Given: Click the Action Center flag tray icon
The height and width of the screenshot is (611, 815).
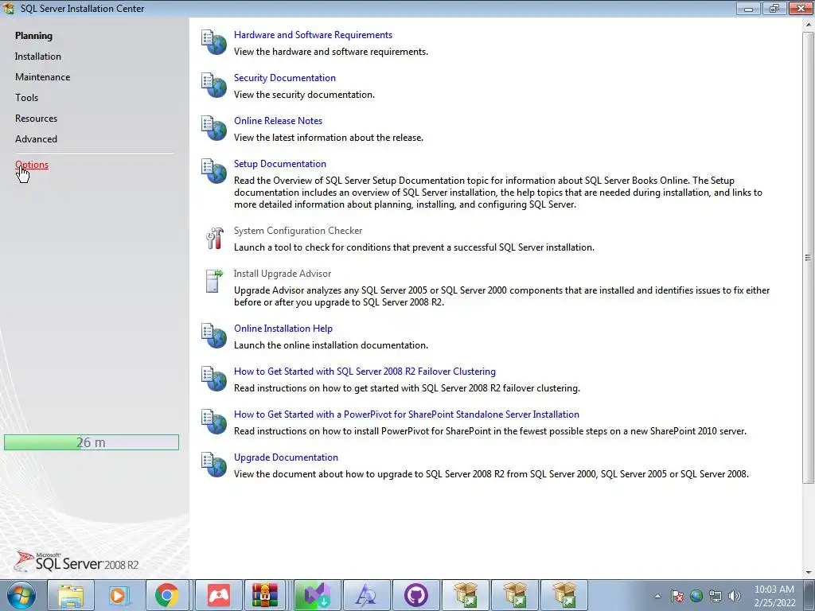Looking at the screenshot, I should 677,596.
